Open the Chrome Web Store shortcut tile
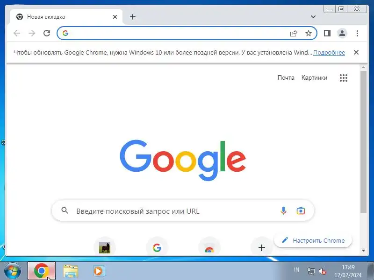374x280 pixels. 209,248
